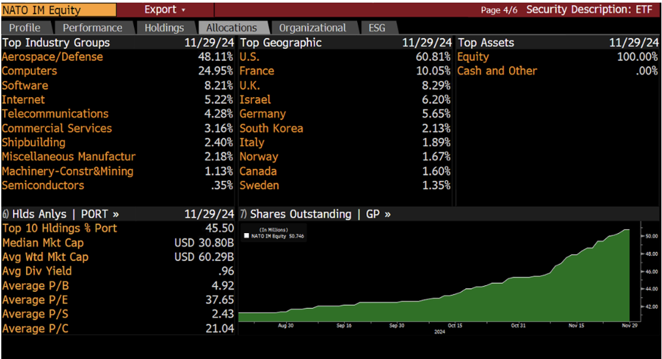
Task: Click the 48.11% Aerospace/Defense value
Action: [x=215, y=57]
